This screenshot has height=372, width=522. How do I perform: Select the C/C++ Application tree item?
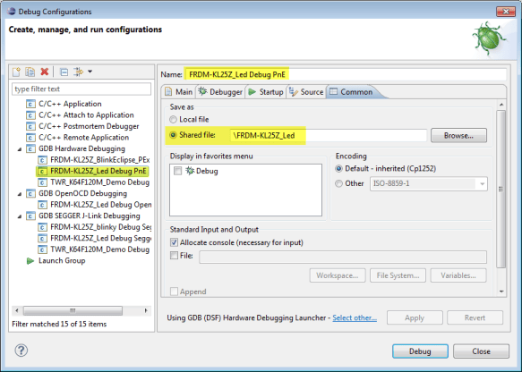70,104
